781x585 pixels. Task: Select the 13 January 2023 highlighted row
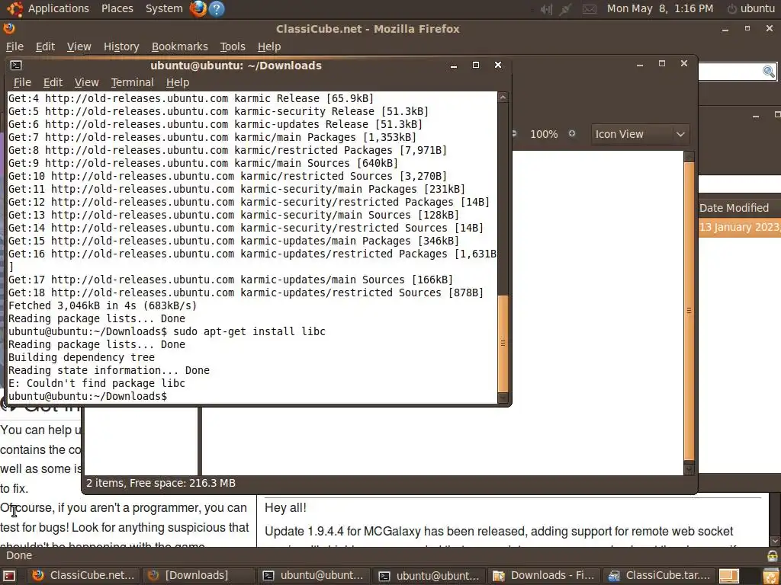click(739, 227)
